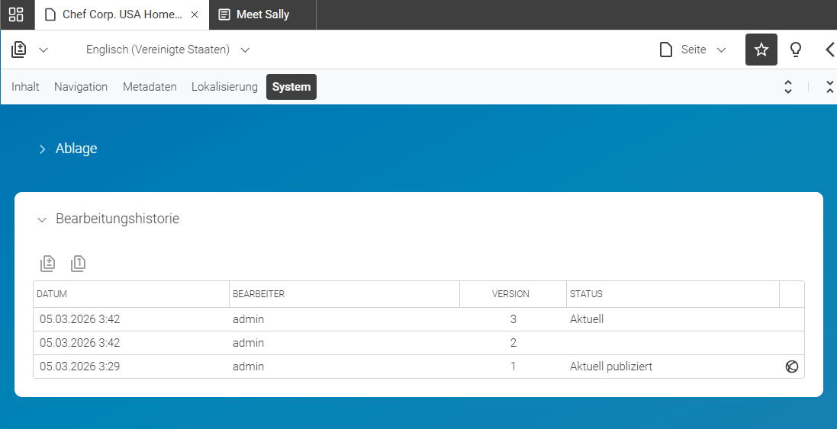This screenshot has height=429, width=837.
Task: Open the dashboard grid icon
Action: click(17, 14)
